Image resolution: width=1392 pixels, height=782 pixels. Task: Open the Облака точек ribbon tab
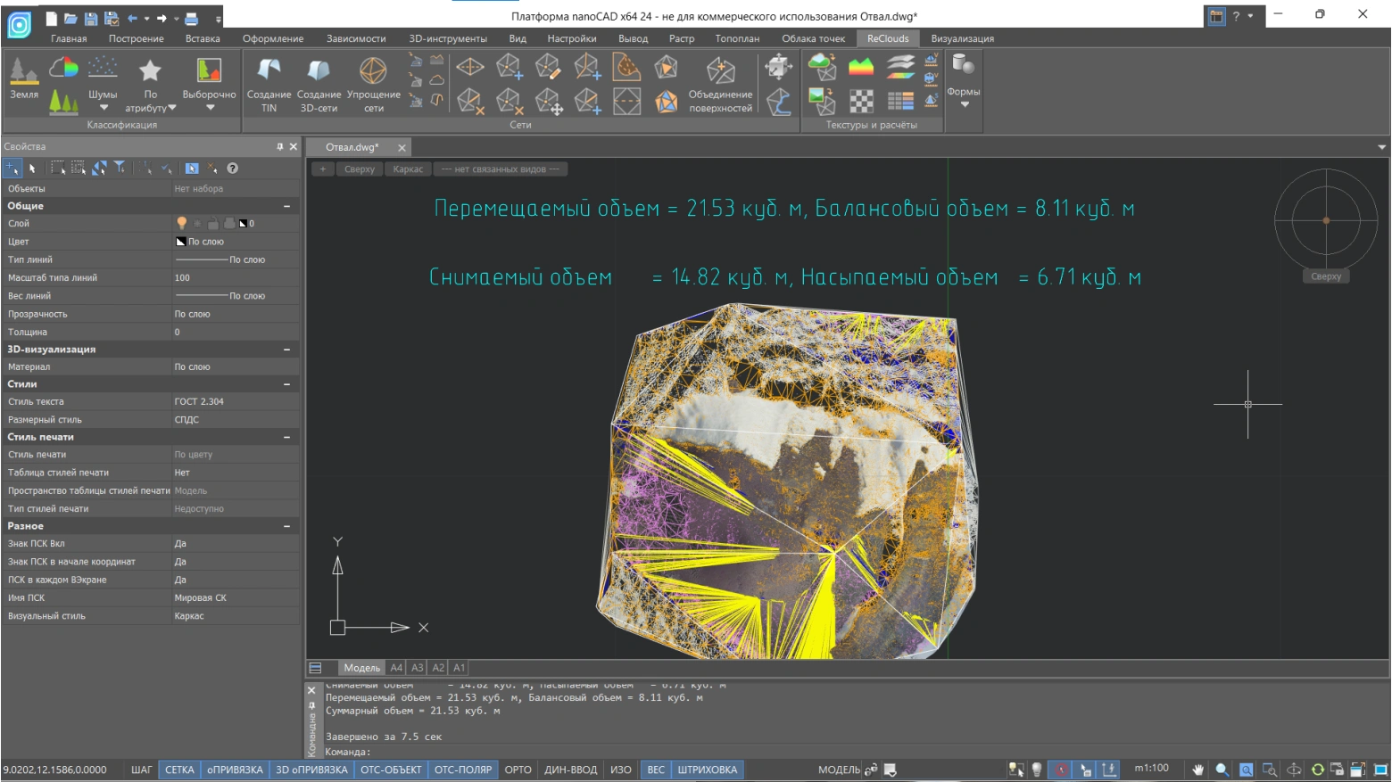813,38
